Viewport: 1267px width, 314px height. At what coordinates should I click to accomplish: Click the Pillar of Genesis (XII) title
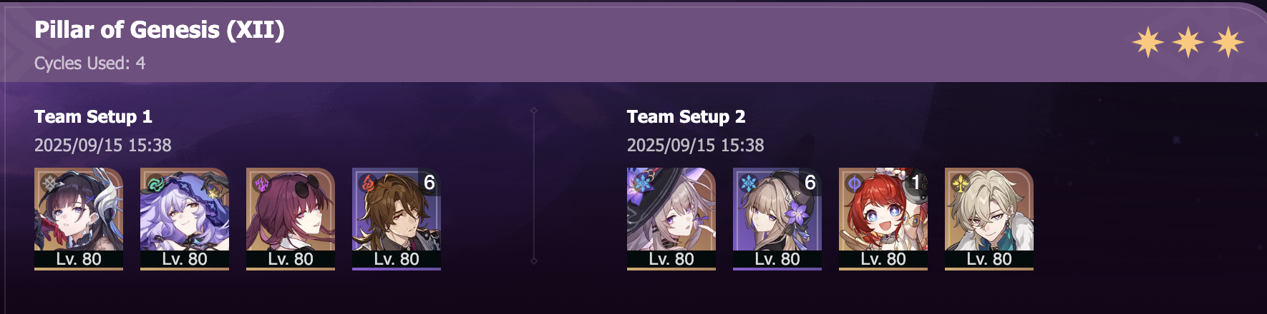pos(160,30)
